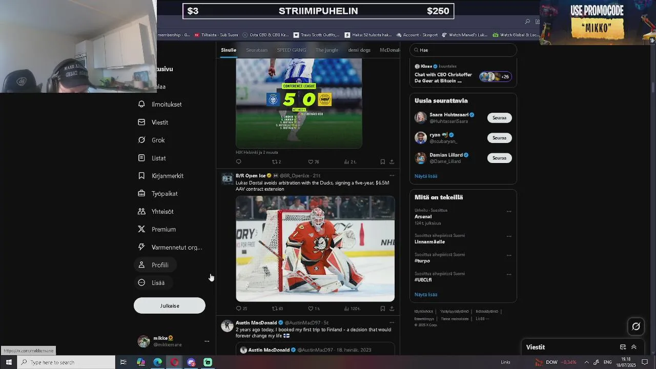Viewport: 656px width, 369px height.
Task: Open options for Linnanmäelle trend
Action: pos(509,236)
